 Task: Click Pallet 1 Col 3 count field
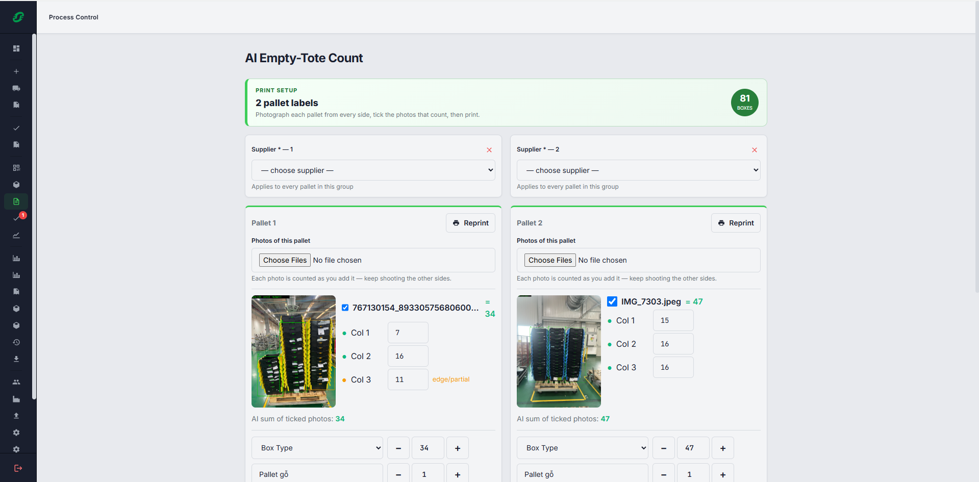coord(408,379)
